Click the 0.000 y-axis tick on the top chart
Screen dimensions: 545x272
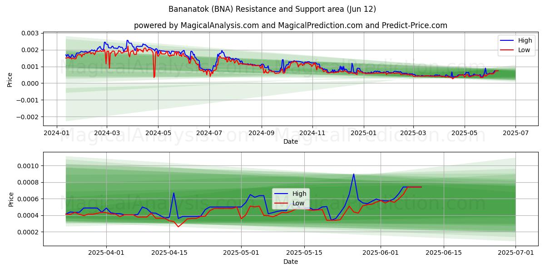click(31, 83)
